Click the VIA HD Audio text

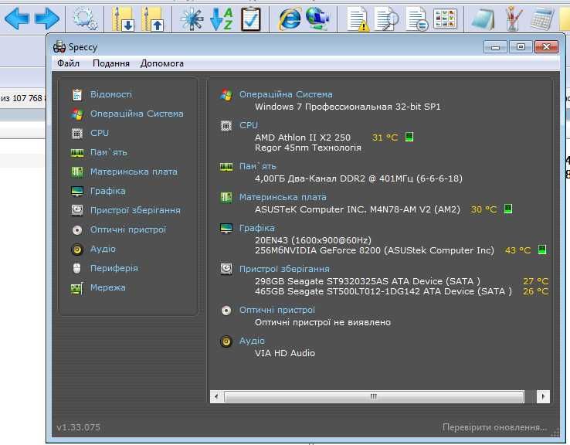point(285,353)
